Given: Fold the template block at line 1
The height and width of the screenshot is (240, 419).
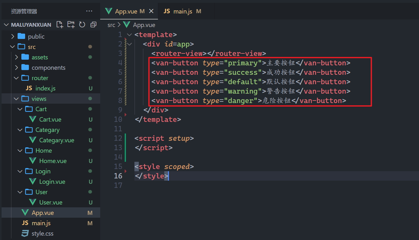Looking at the screenshot, I should point(129,35).
